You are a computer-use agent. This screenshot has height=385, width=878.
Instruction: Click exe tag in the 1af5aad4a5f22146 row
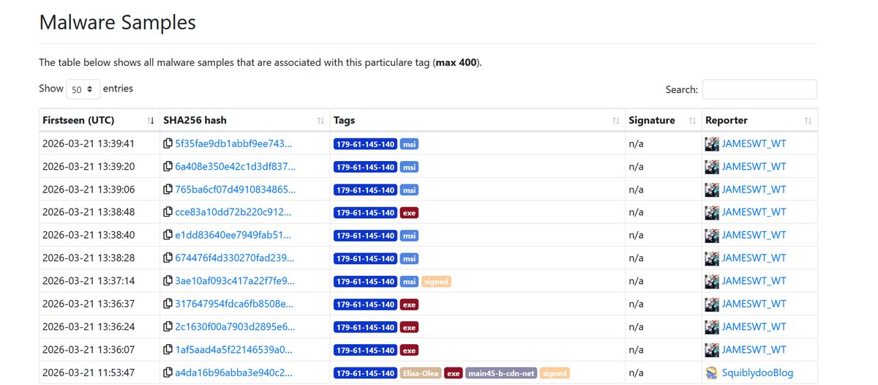[409, 351]
